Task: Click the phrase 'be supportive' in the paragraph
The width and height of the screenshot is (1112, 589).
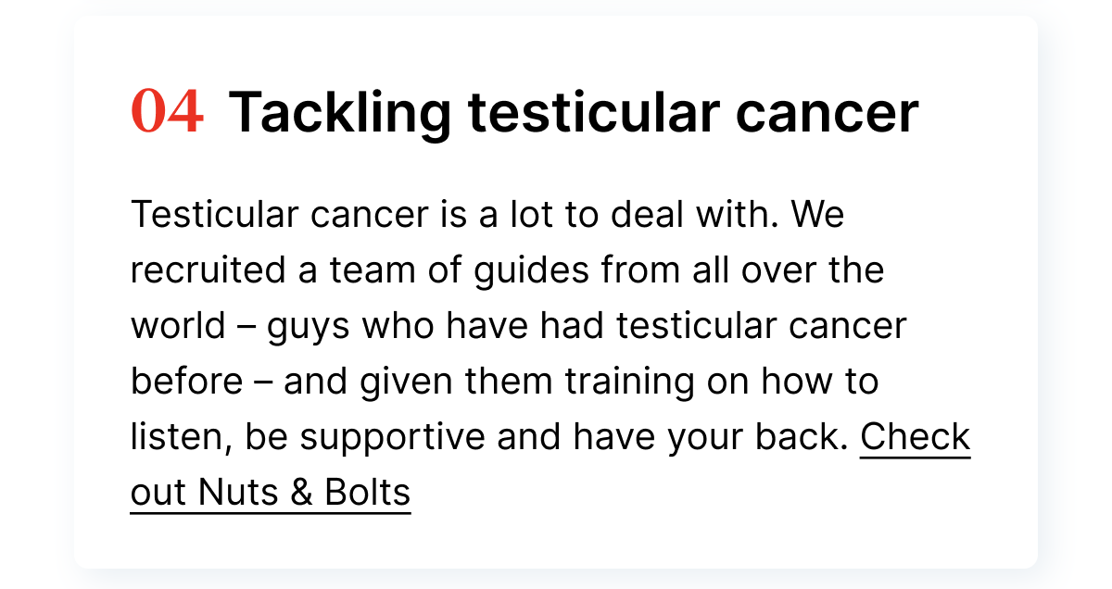Action: tap(365, 439)
